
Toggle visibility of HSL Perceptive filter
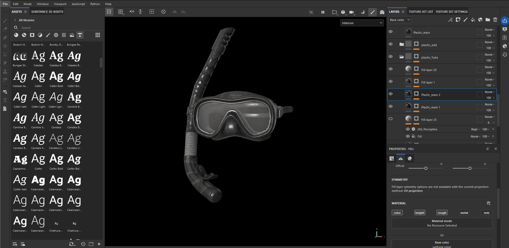(x=408, y=129)
